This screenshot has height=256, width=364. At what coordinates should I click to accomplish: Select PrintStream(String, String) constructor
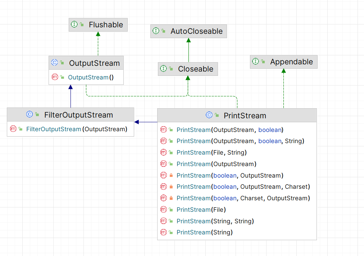(237, 221)
